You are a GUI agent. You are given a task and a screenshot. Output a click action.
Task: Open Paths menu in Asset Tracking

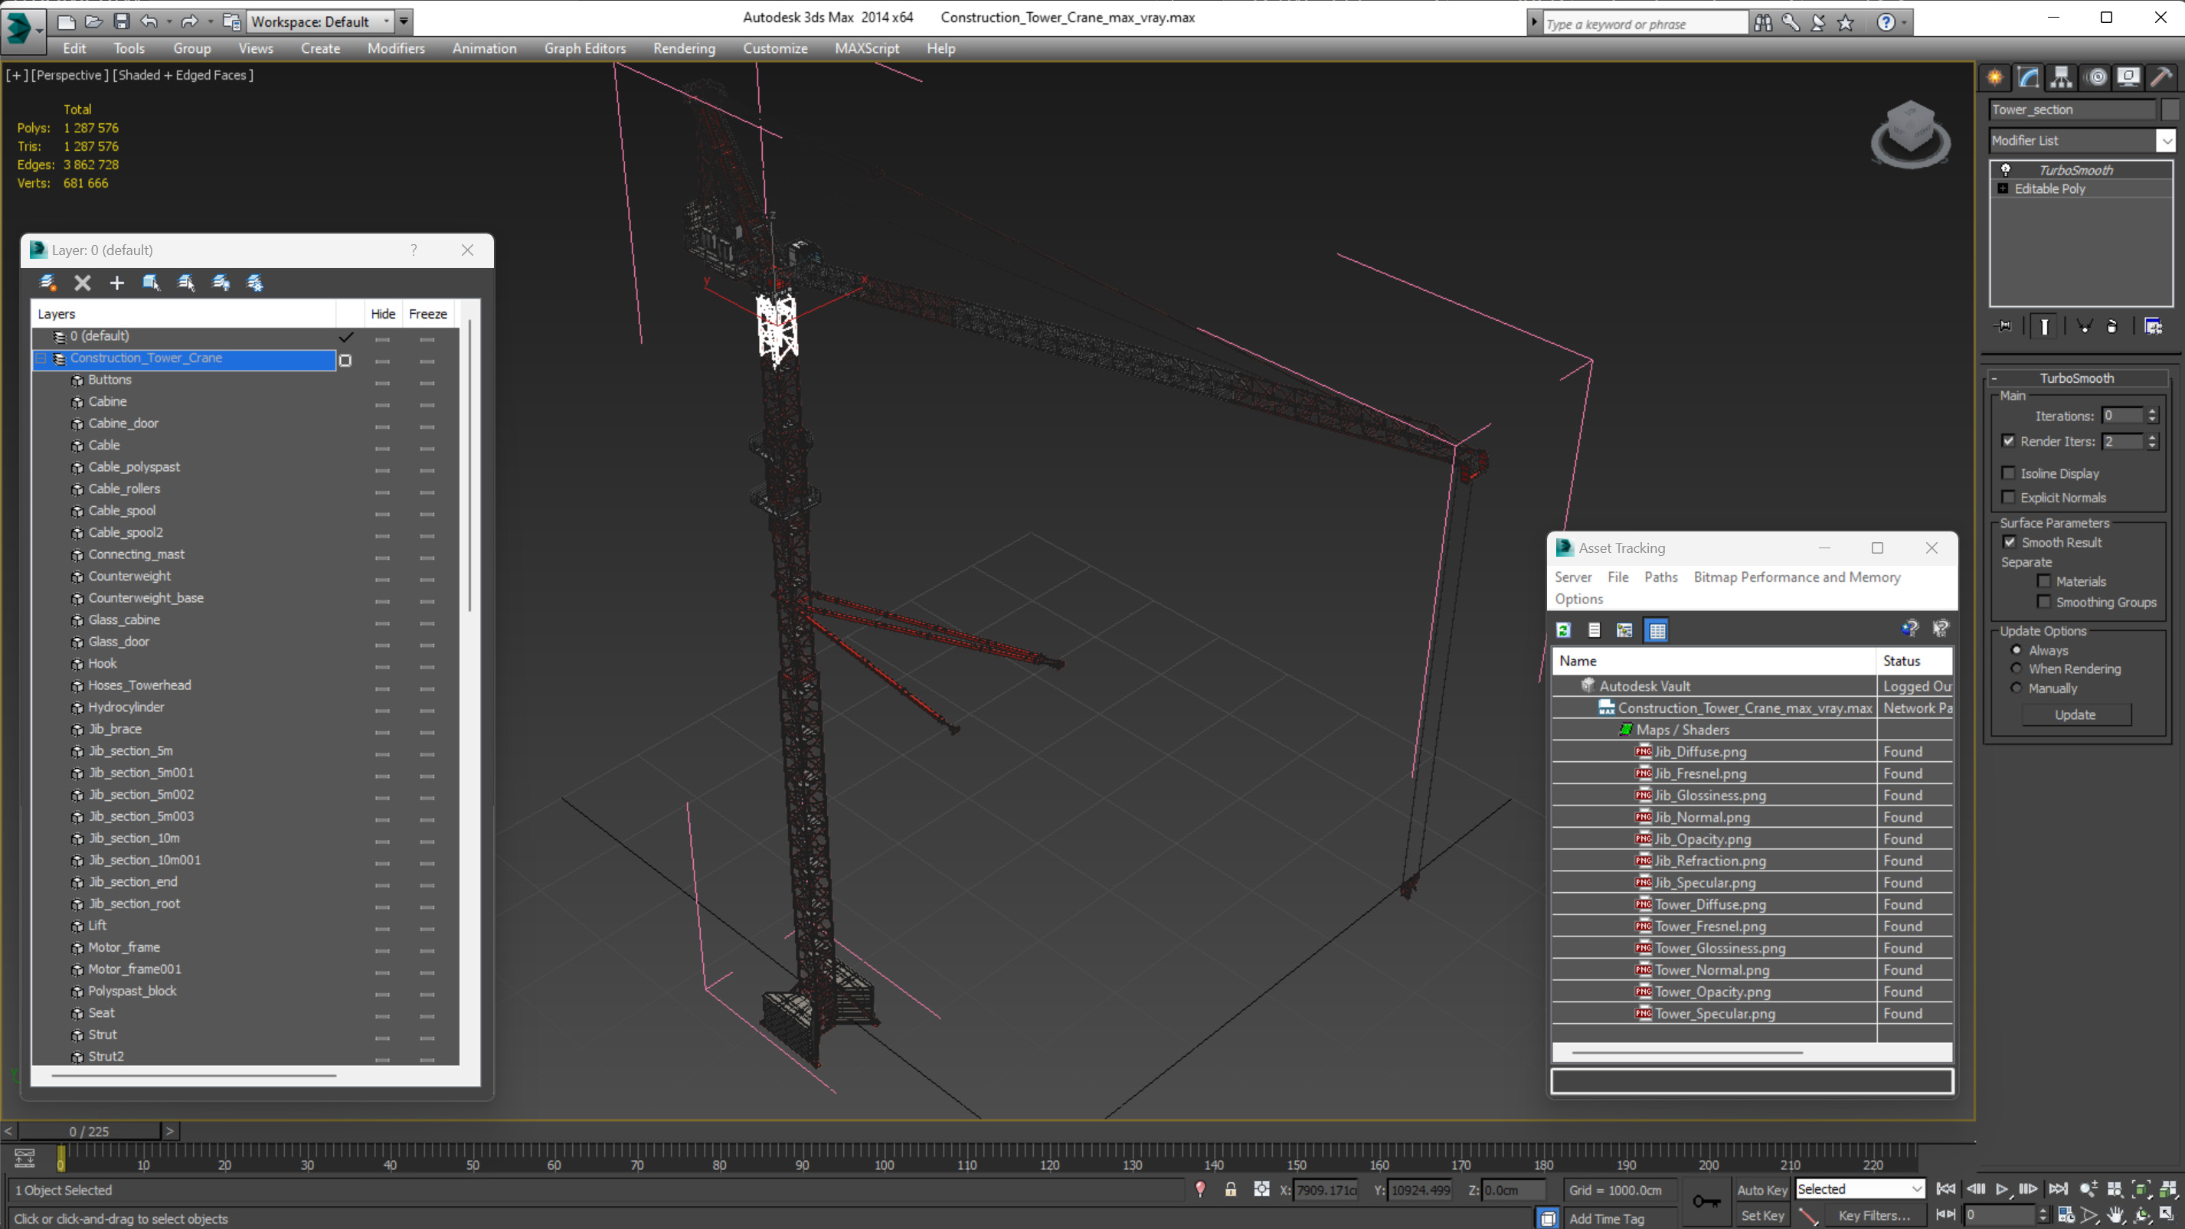1661,577
